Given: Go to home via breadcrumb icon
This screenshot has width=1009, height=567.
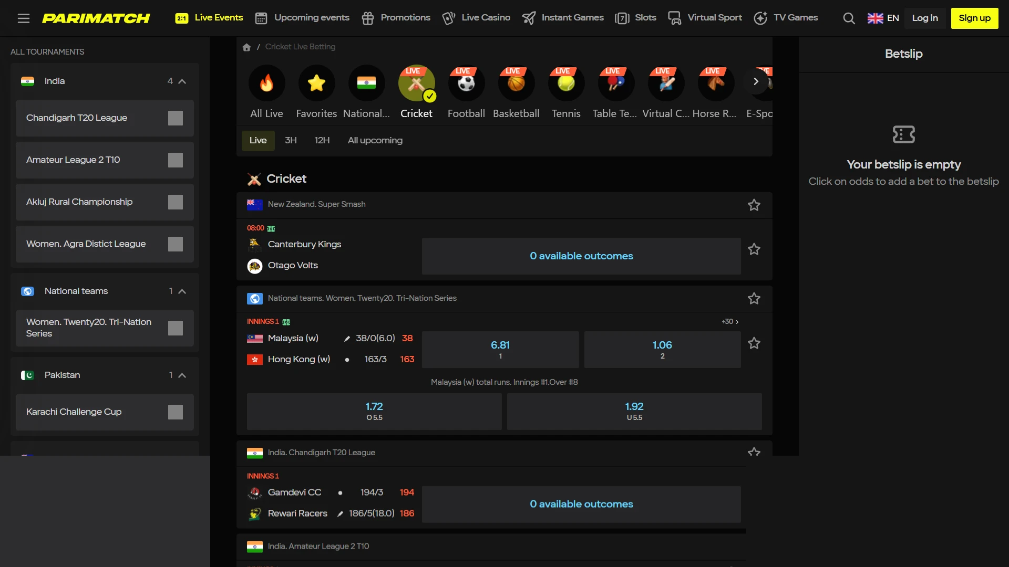Looking at the screenshot, I should coord(246,47).
